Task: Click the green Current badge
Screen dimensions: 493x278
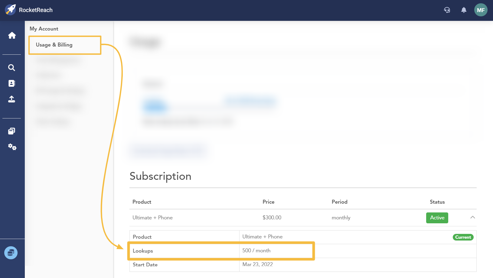Action: pos(463,237)
